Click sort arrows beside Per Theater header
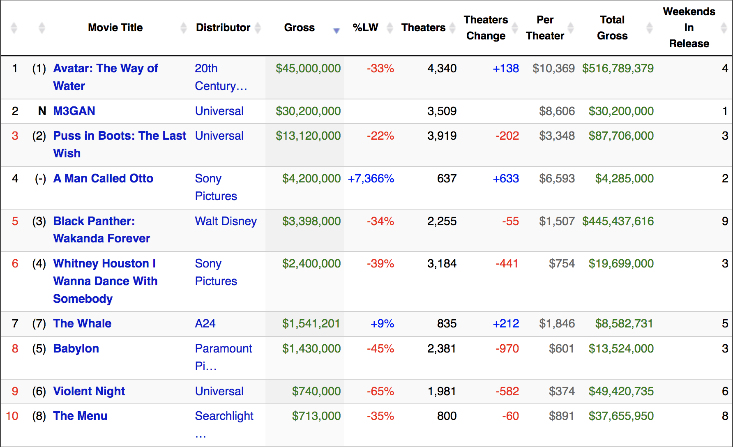 pos(571,28)
